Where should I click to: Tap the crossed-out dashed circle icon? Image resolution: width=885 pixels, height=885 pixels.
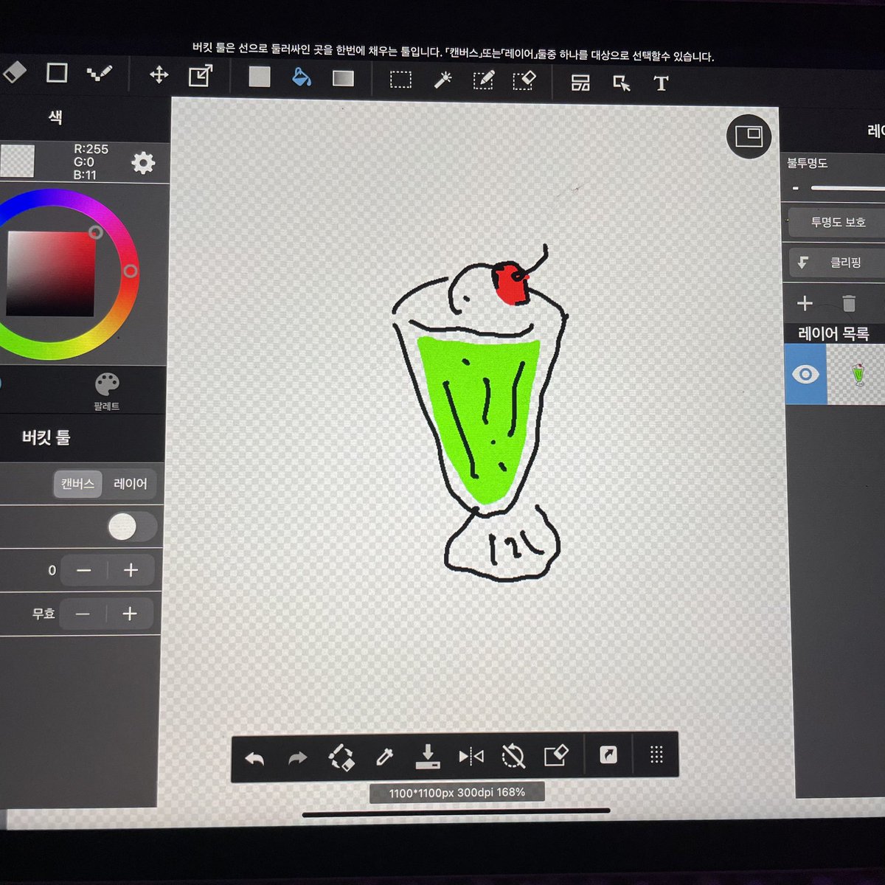click(x=513, y=756)
